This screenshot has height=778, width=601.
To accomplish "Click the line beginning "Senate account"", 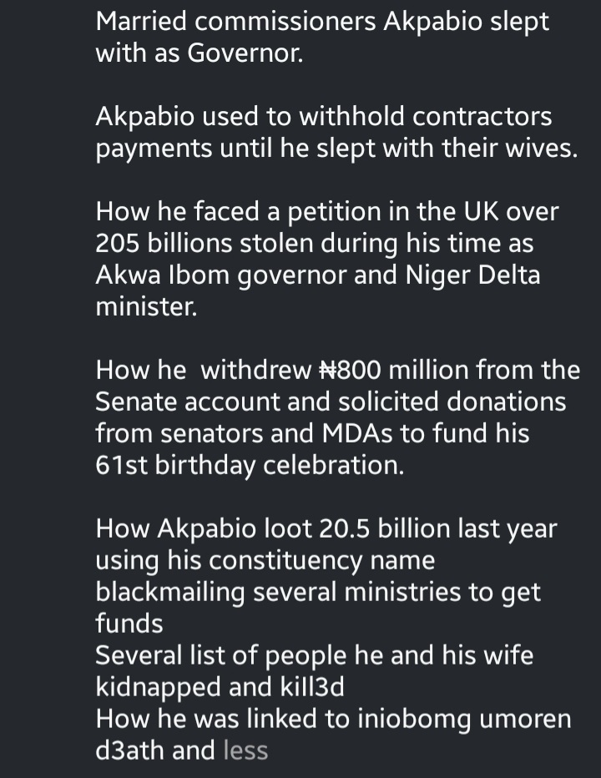I will 331,402.
